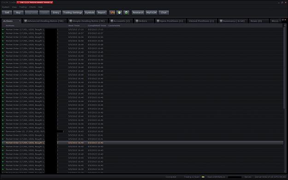Open MyFXCM from the toolbar
This screenshot has width=288, height=180.
click(152, 12)
